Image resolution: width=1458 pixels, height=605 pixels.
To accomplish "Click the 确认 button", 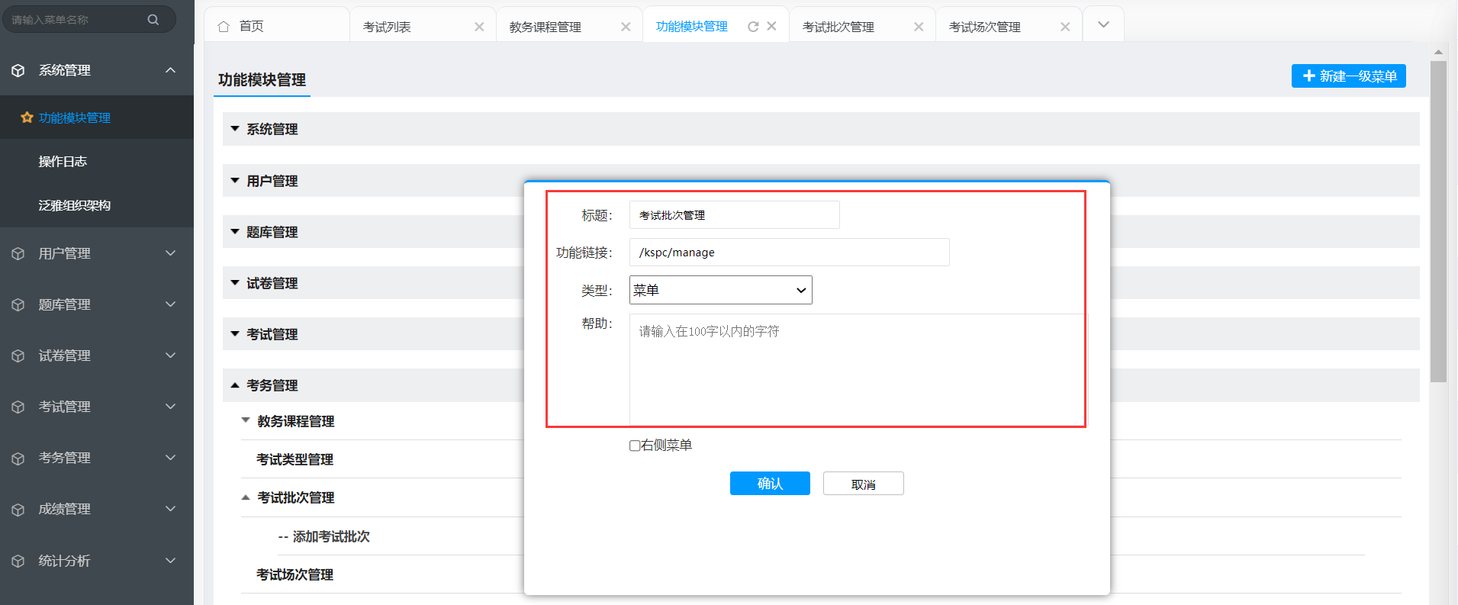I will click(770, 484).
